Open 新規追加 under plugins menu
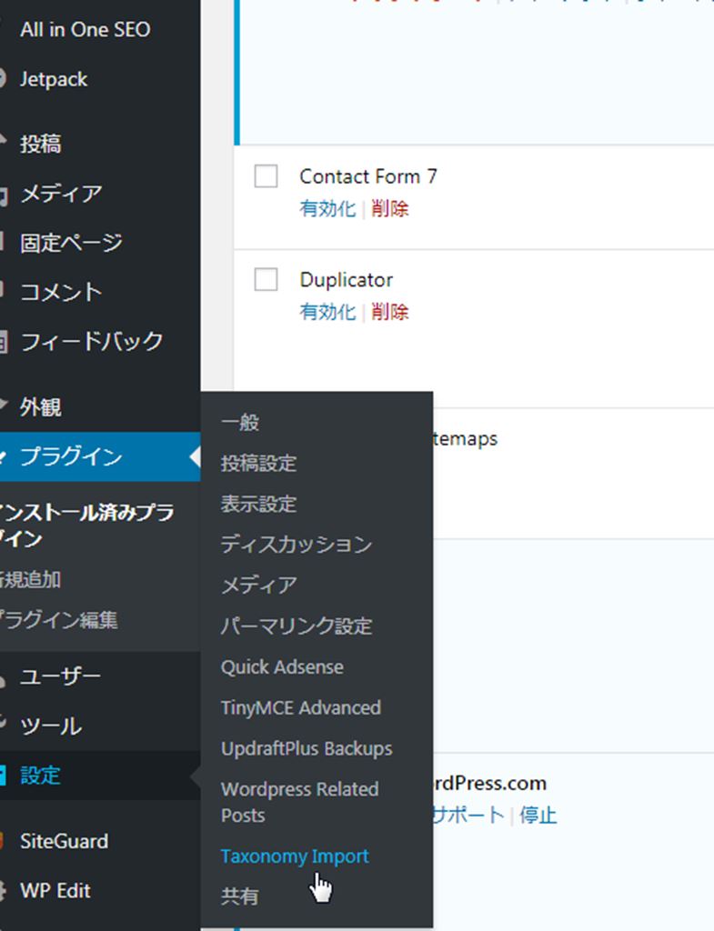 point(31,579)
